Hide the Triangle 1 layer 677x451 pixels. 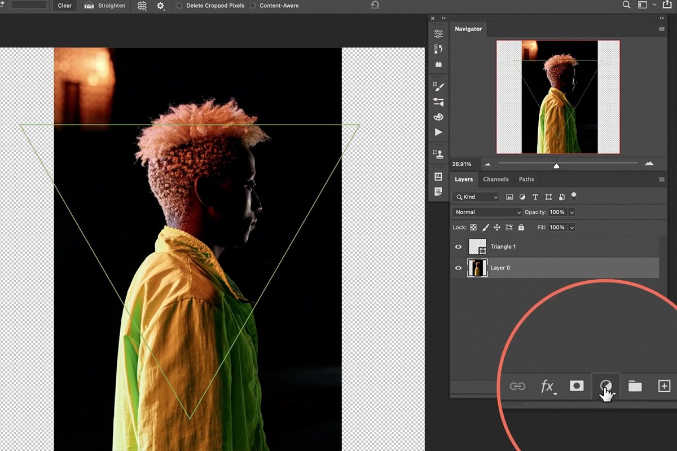tap(458, 246)
